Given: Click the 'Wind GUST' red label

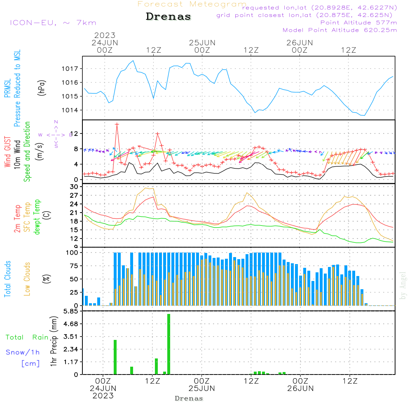Looking at the screenshot, I should tap(7, 152).
